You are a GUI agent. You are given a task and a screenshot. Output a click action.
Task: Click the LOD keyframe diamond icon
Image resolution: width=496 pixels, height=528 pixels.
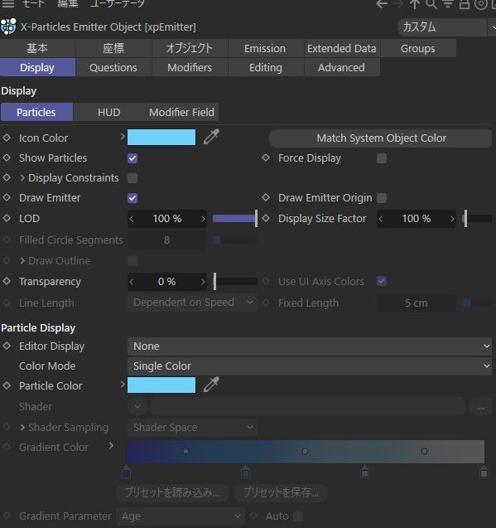(7, 218)
